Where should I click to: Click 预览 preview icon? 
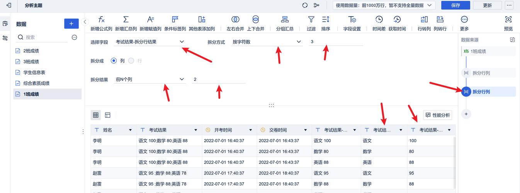click(508, 19)
